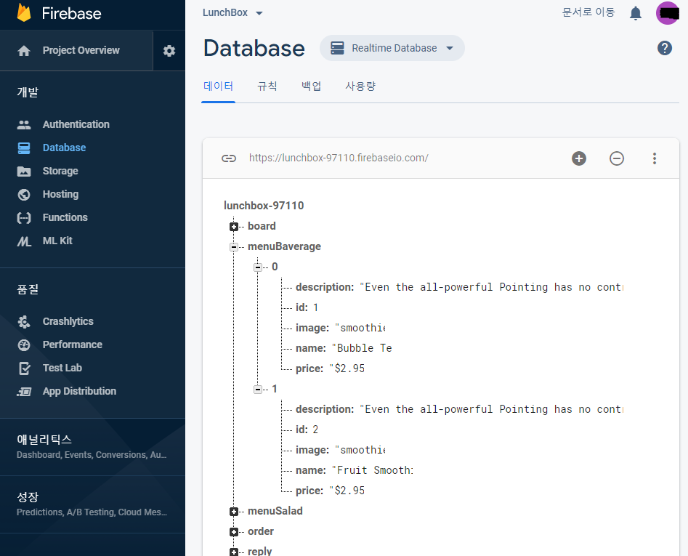This screenshot has height=556, width=688.
Task: Open the three-dot more options menu
Action: tap(654, 158)
